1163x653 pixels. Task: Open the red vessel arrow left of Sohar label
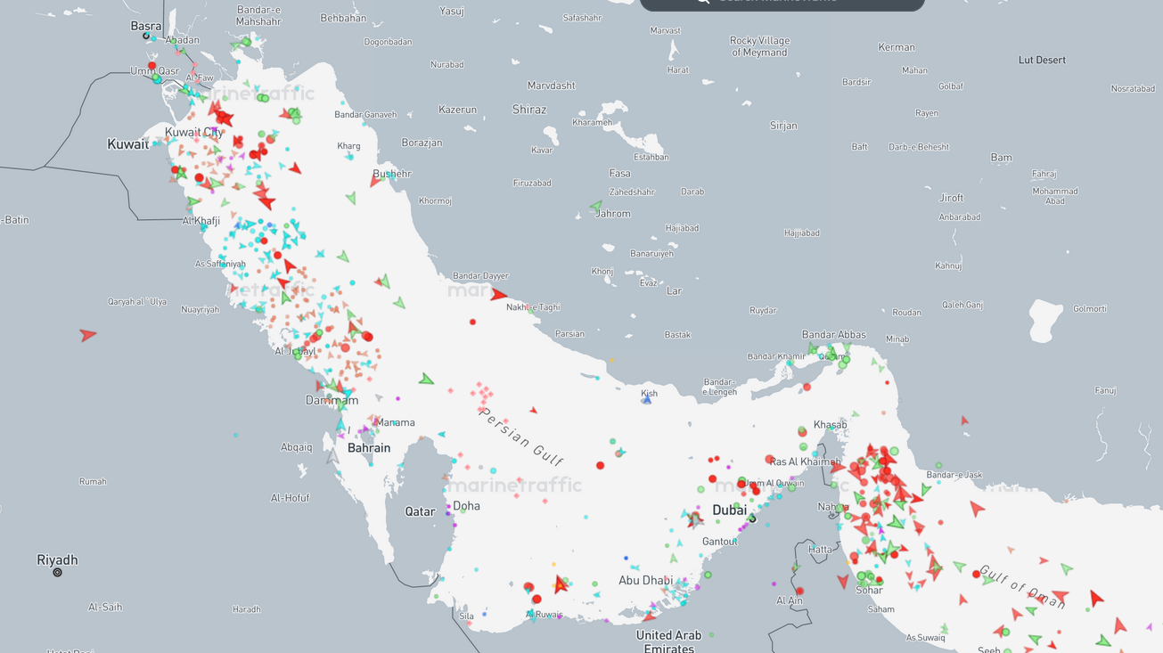click(843, 582)
